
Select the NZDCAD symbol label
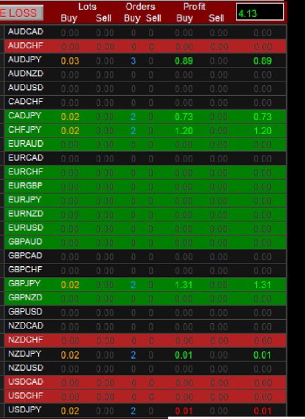tap(25, 325)
